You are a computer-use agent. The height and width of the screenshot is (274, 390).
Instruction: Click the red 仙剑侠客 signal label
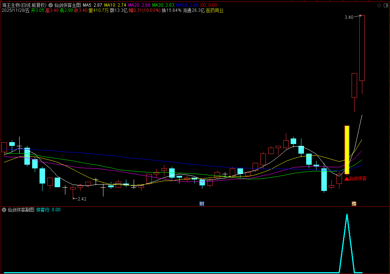pos(357,178)
